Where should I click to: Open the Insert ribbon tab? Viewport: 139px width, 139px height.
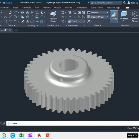[16, 8]
